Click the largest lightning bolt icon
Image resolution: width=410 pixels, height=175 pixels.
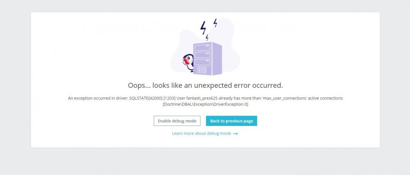[x=203, y=28]
